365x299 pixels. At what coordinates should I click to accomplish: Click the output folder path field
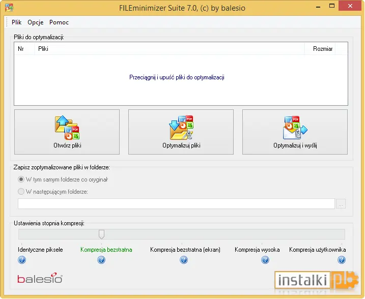[176, 204]
